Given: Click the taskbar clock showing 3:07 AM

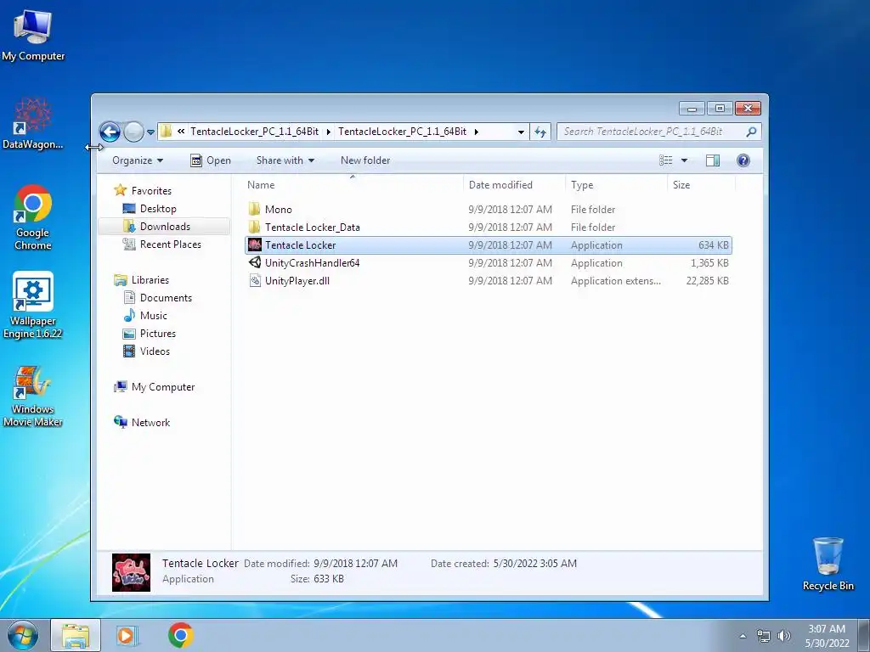Looking at the screenshot, I should 827,636.
